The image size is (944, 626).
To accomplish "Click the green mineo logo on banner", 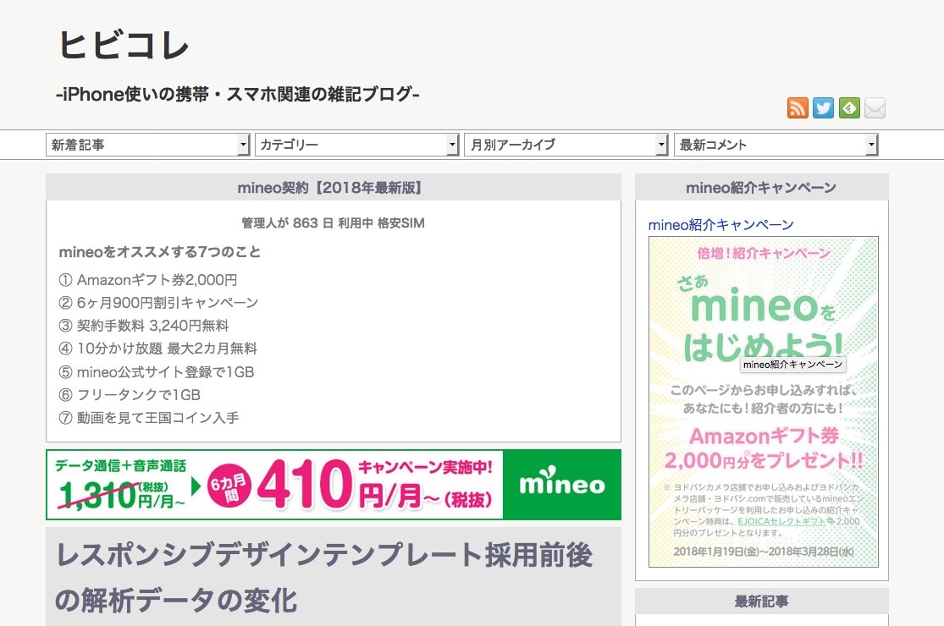I will click(x=561, y=485).
